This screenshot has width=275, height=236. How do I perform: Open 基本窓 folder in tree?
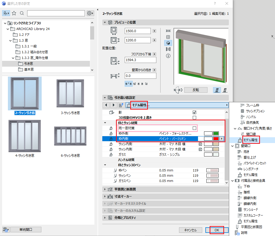click(29, 70)
